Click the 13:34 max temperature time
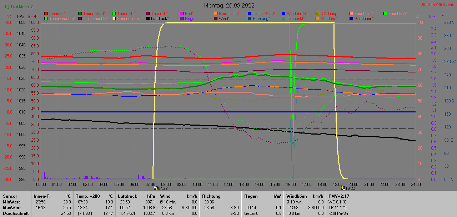Screen dimensions: 457x217 (x=83, y=207)
